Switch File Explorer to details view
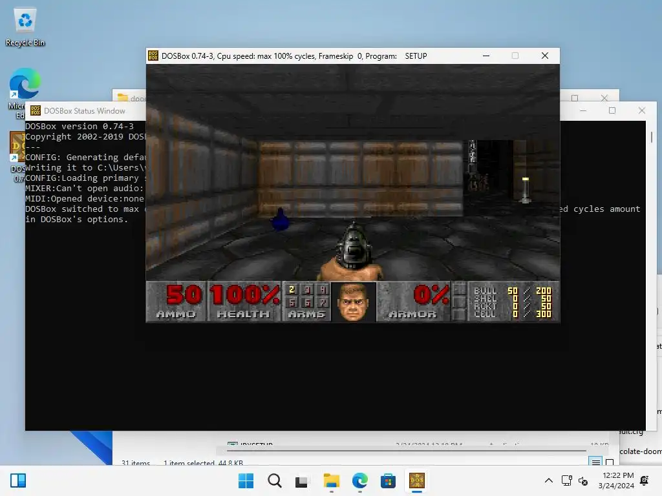This screenshot has height=496, width=662. click(x=595, y=462)
